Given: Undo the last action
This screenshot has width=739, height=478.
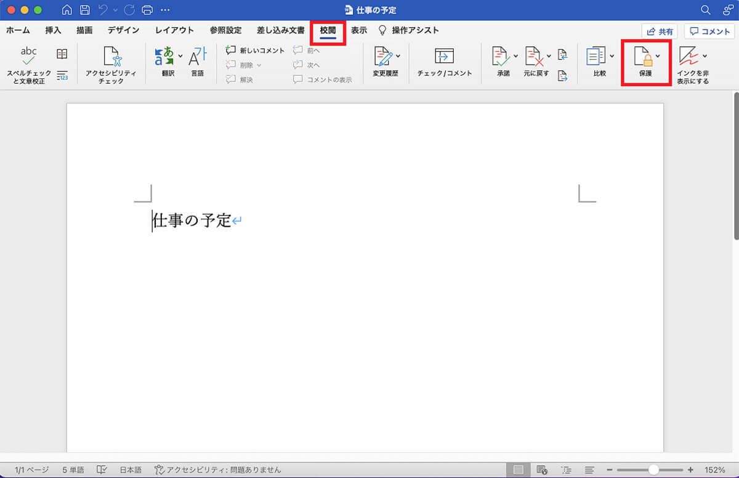Looking at the screenshot, I should [103, 10].
